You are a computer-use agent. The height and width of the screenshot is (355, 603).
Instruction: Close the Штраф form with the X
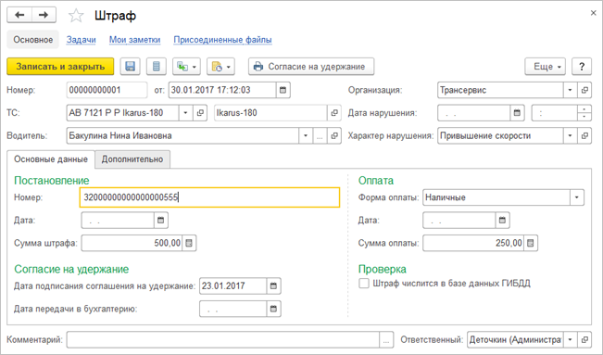(x=593, y=13)
